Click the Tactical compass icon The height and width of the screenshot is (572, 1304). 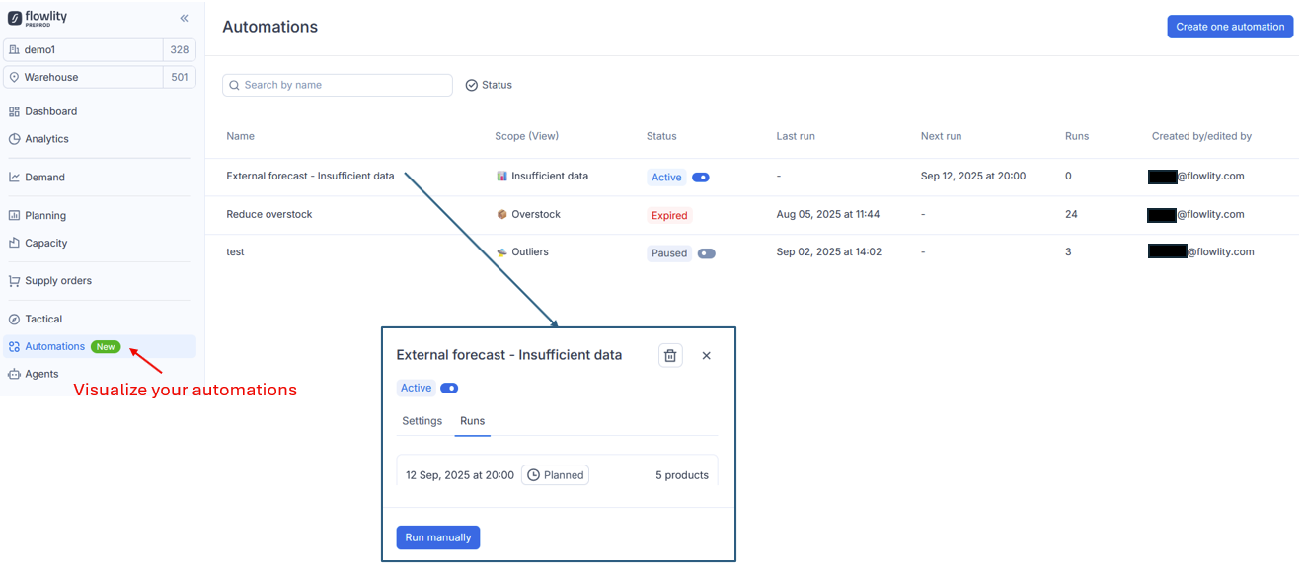[x=15, y=320]
